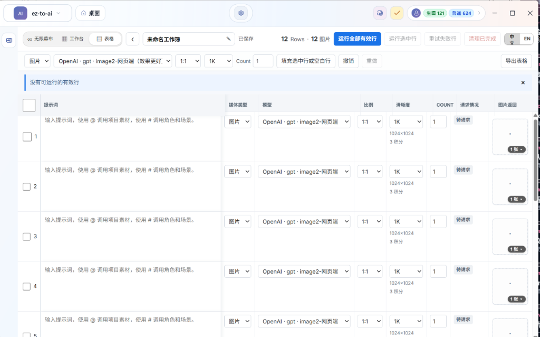The width and height of the screenshot is (540, 337).
Task: Click the 提示词 column header
Action: point(51,105)
